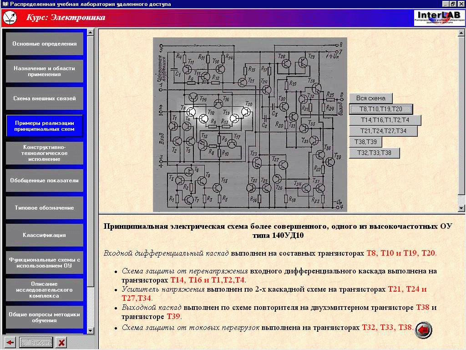Click circuit panel scrollbar down arrow
This screenshot has height=350, width=466.
click(461, 208)
